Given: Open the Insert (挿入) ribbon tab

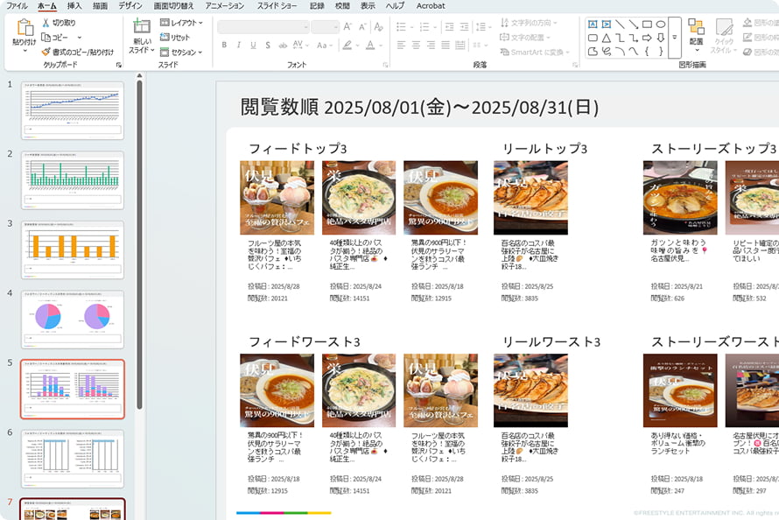Looking at the screenshot, I should tap(74, 5).
